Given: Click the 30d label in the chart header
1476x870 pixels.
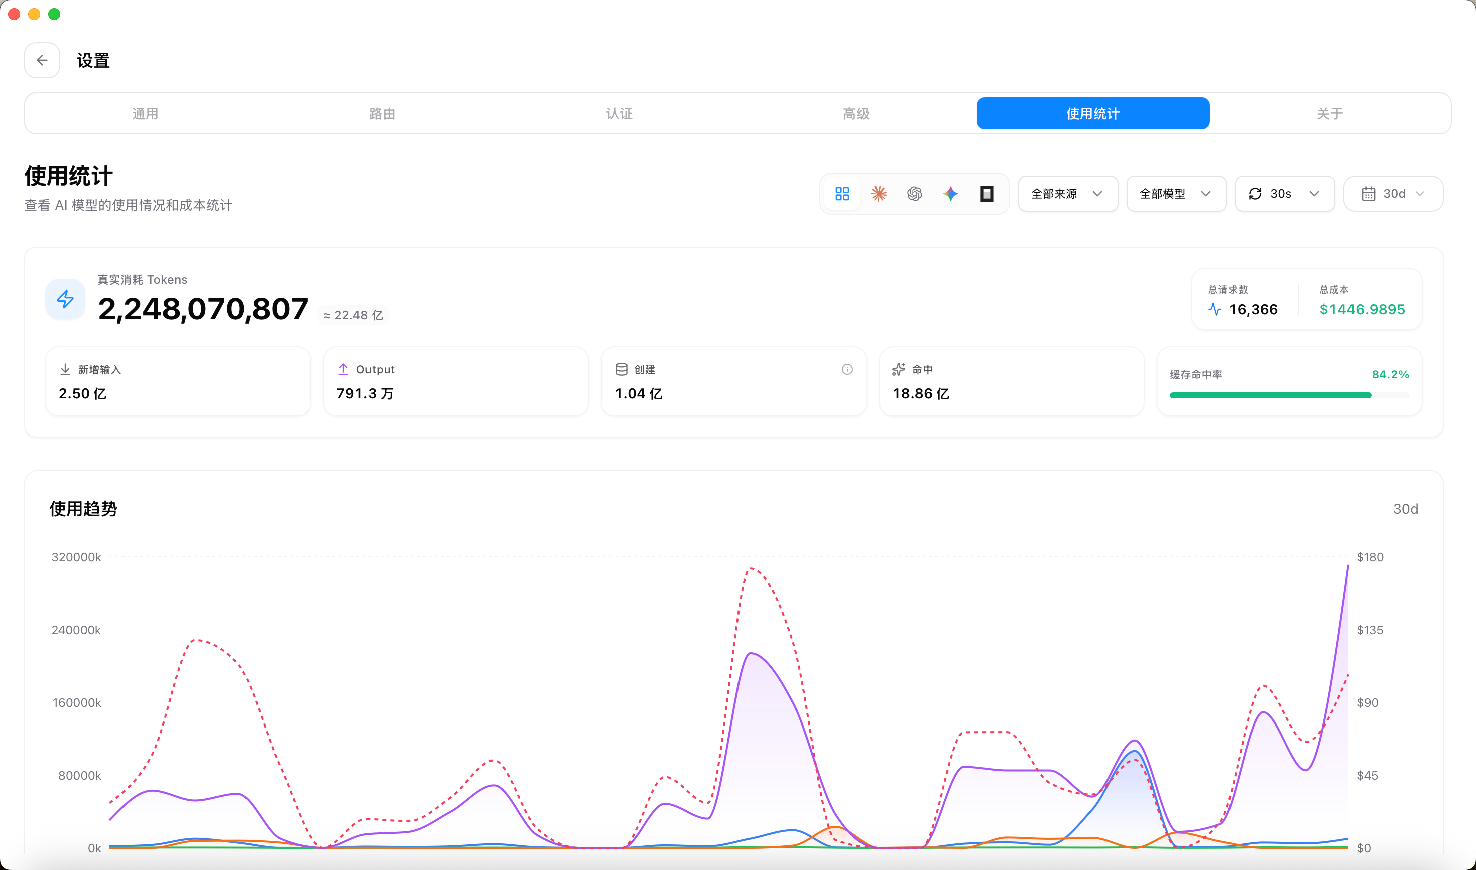Looking at the screenshot, I should pos(1406,508).
